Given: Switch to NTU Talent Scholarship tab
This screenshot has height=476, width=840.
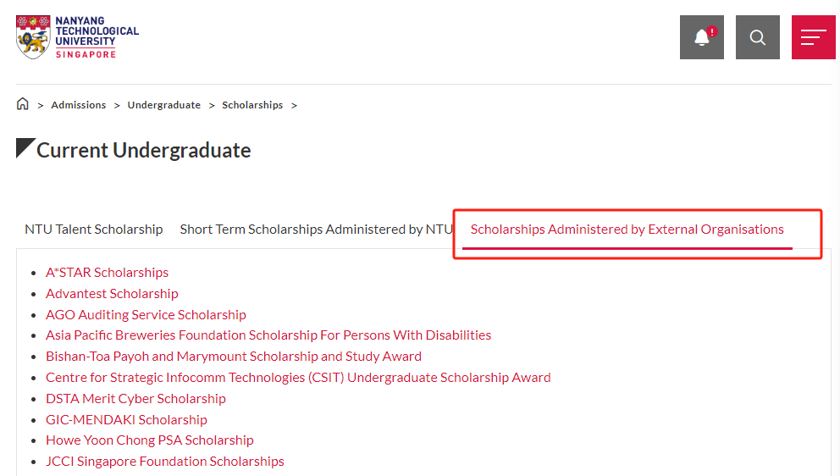Looking at the screenshot, I should click(94, 230).
